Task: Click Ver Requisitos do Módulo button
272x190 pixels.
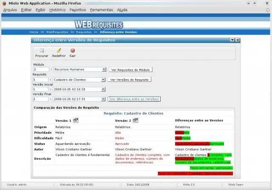Action: pyautogui.click(x=130, y=70)
